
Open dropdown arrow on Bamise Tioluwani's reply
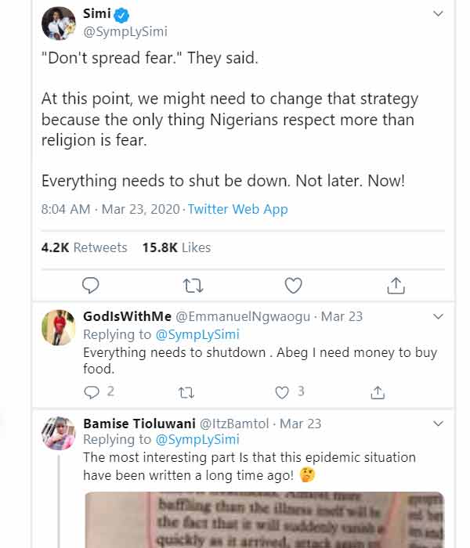click(438, 424)
